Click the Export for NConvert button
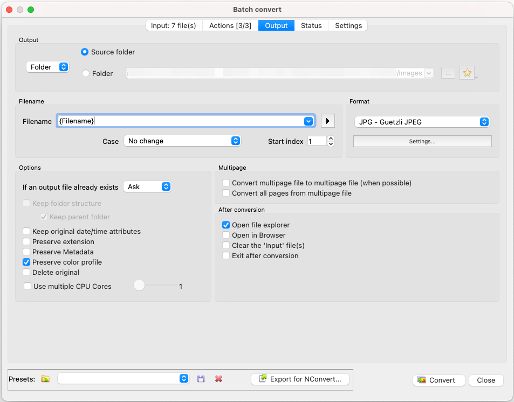The image size is (514, 402). [300, 379]
